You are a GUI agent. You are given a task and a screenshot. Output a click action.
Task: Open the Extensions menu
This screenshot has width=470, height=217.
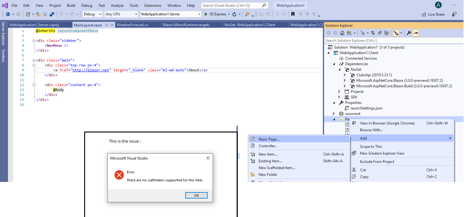click(x=153, y=5)
